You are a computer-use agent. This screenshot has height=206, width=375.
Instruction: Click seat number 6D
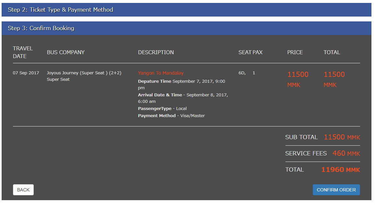tap(242, 73)
